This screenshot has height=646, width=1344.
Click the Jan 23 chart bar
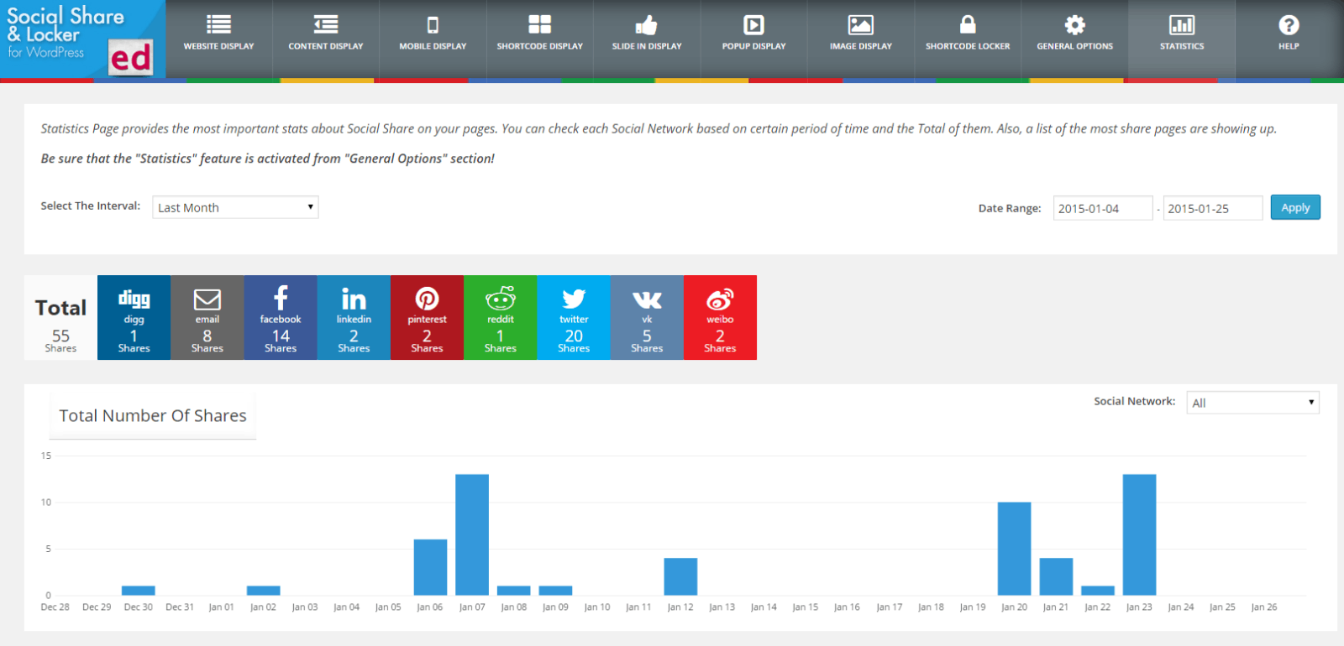point(1139,534)
